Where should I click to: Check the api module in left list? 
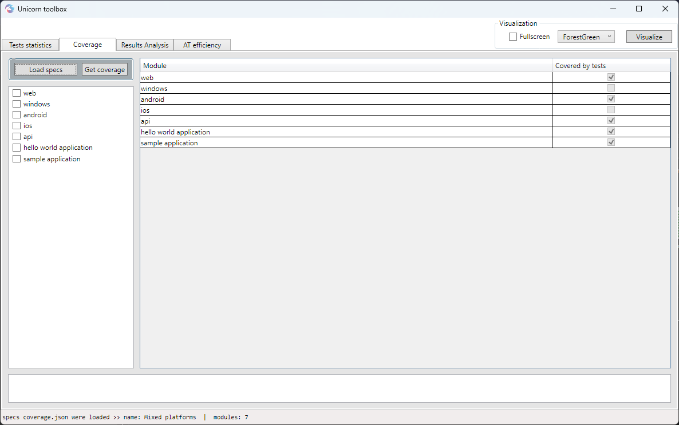coord(17,136)
